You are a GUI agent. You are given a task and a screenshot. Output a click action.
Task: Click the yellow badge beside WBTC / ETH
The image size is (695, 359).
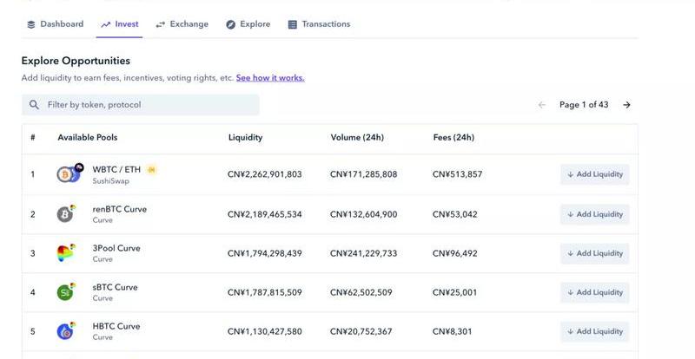[x=151, y=170]
